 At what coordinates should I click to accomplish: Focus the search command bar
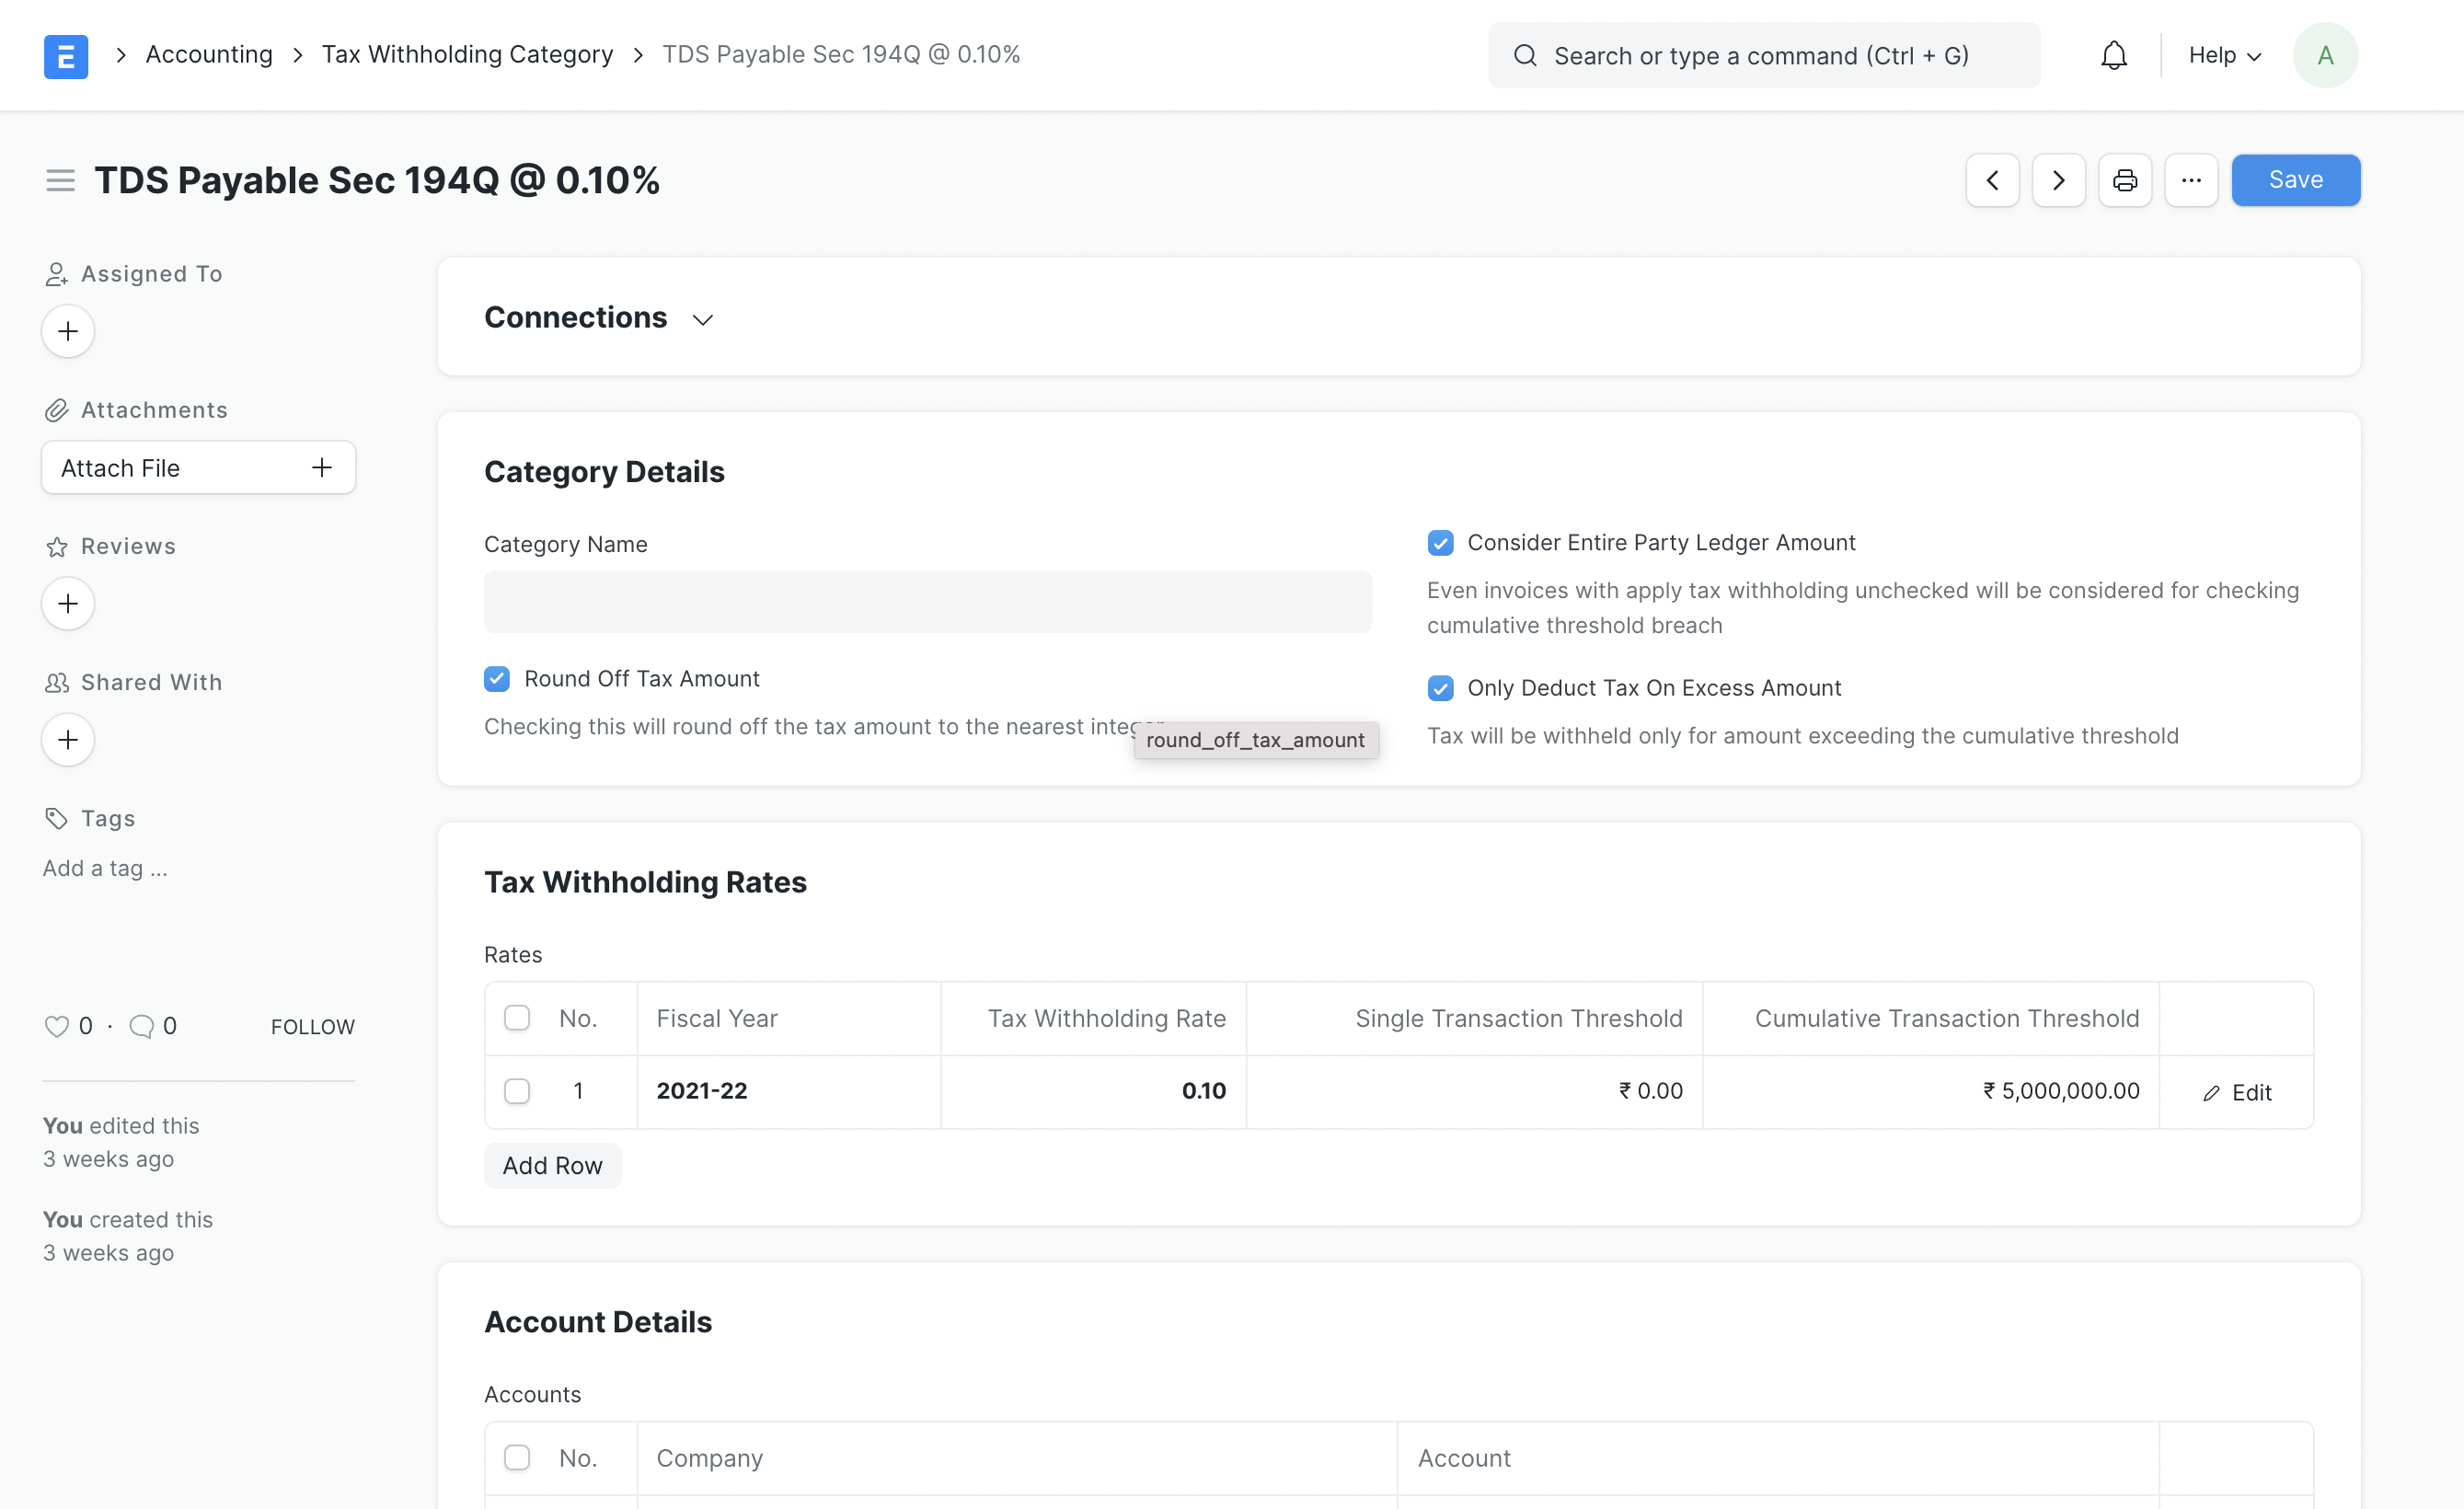click(x=1764, y=55)
